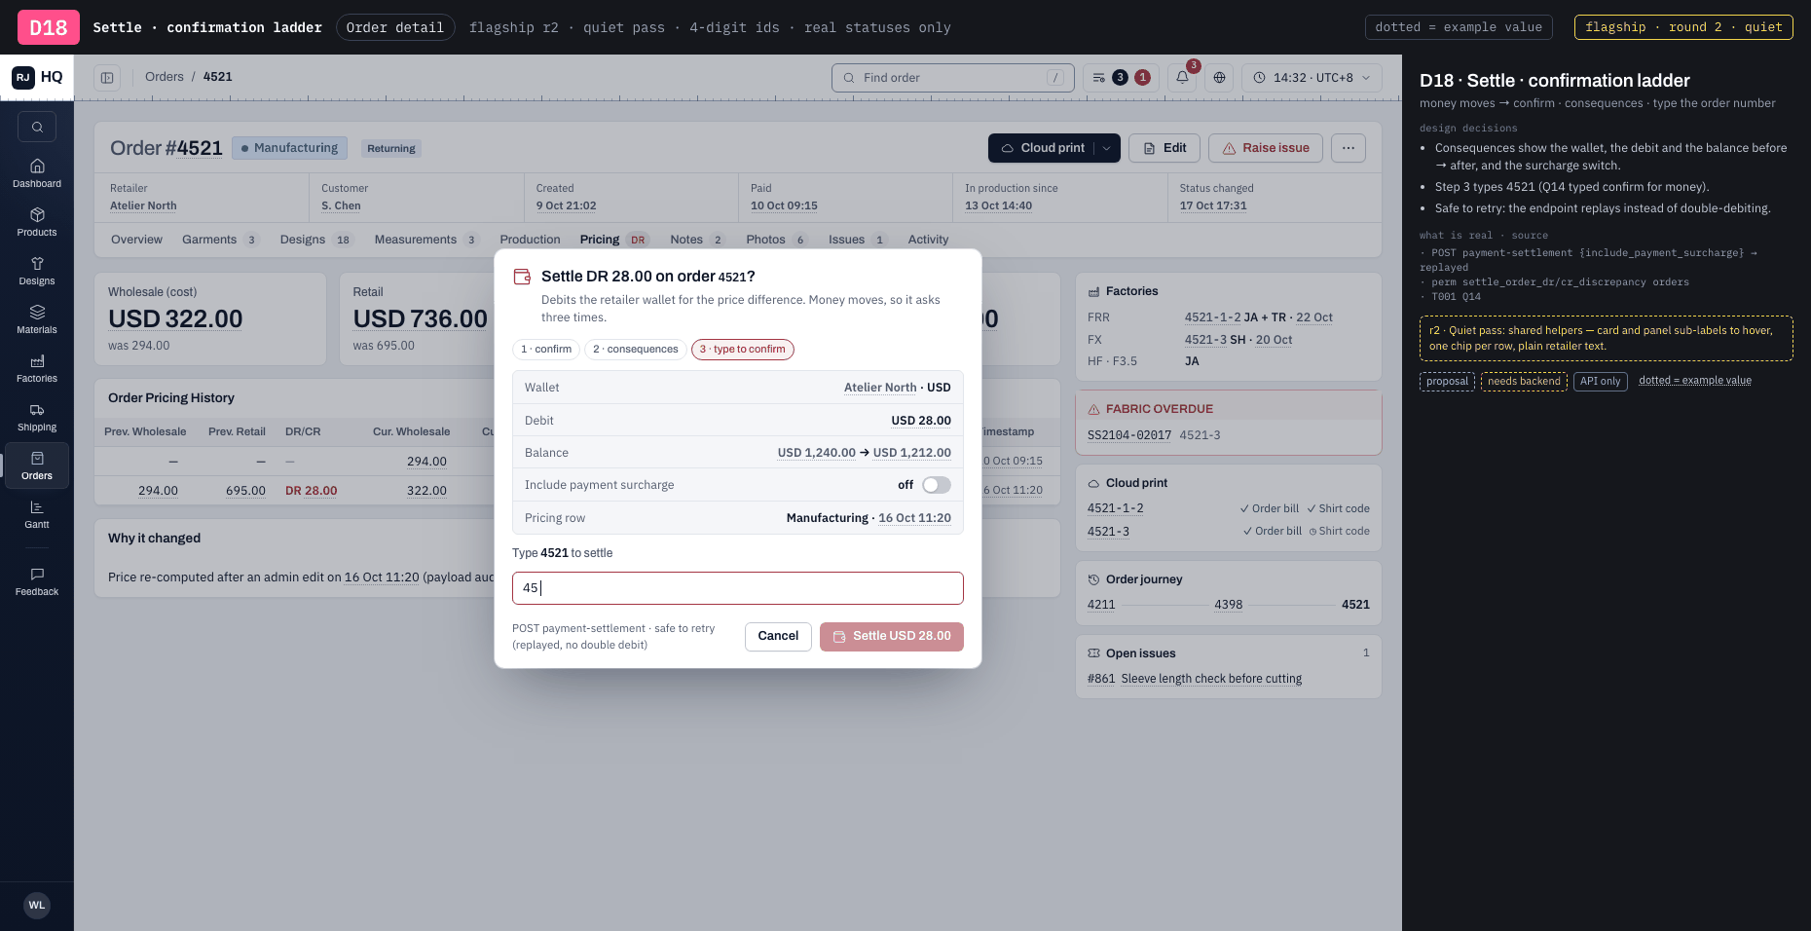1811x931 pixels.
Task: Open the sidebar search icon
Action: 37,127
